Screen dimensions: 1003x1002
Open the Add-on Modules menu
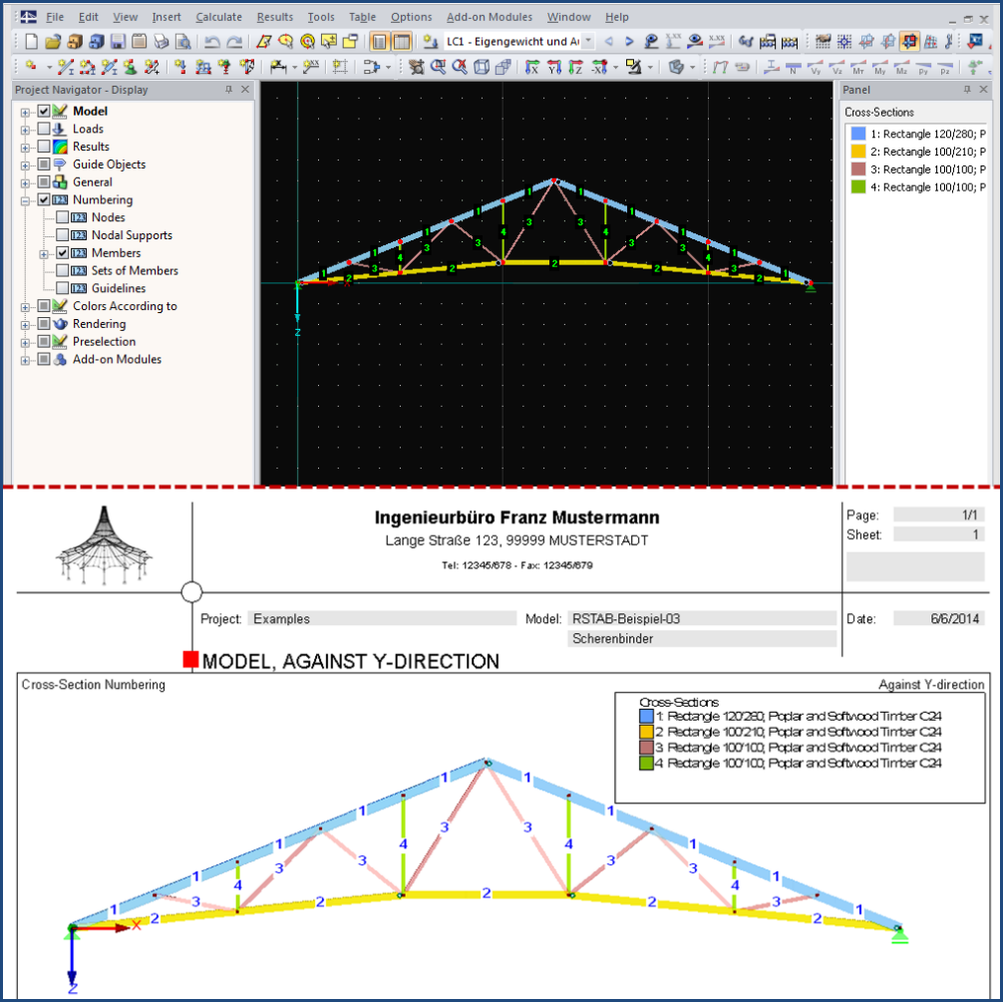490,17
